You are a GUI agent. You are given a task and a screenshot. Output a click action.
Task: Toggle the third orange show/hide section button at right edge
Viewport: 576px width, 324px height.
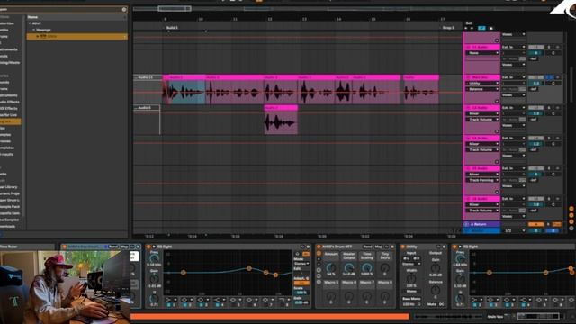571,222
